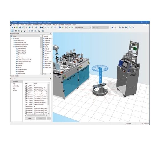Open the dropdown arrow beside globe icon

point(43,28)
